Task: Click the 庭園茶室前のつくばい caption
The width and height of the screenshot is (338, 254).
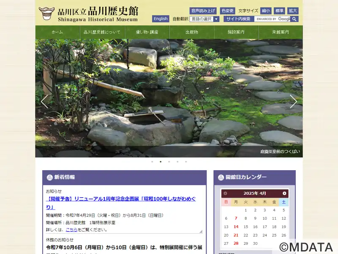Action: click(x=280, y=152)
